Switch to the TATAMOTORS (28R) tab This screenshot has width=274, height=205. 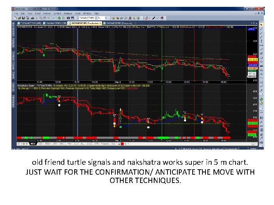coord(29,23)
